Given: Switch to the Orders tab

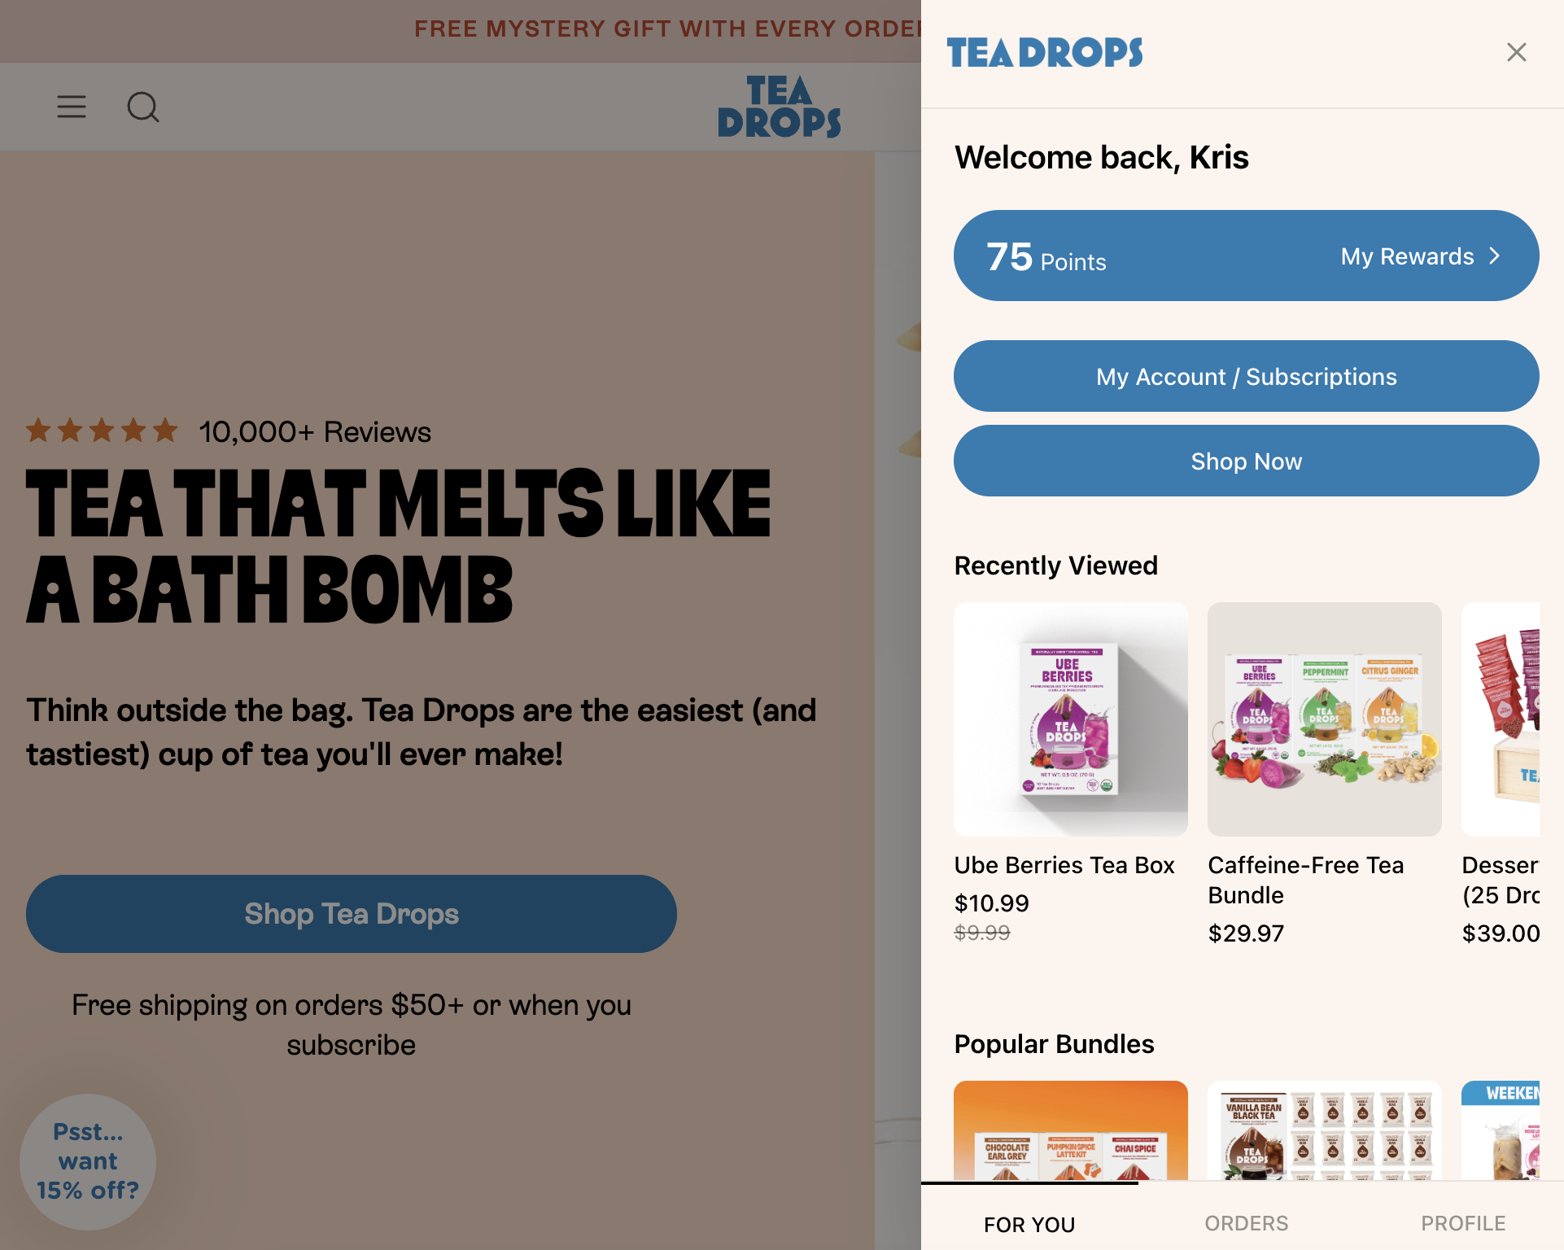Looking at the screenshot, I should tap(1246, 1223).
